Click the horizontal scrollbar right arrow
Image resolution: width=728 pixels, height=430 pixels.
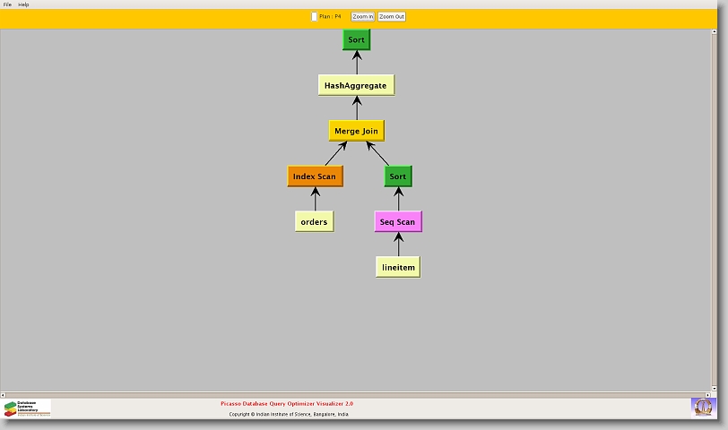(708, 394)
